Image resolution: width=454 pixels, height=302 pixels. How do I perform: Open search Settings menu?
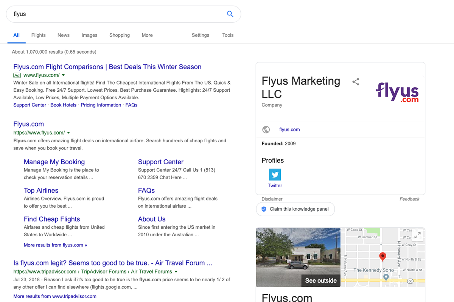(201, 35)
